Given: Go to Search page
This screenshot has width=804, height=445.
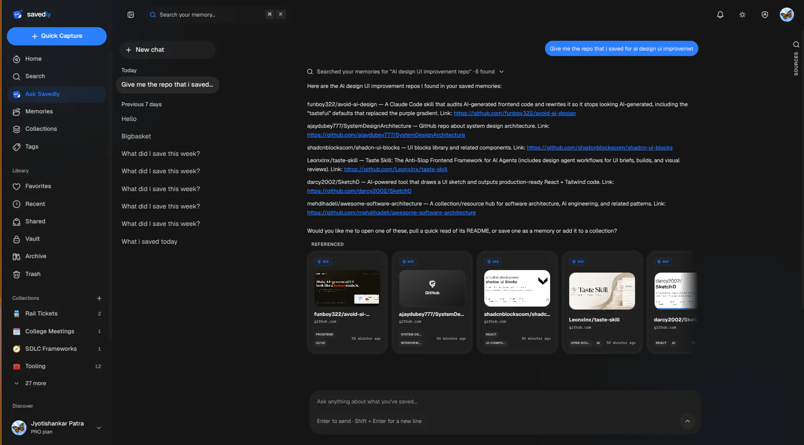Looking at the screenshot, I should 56,76.
